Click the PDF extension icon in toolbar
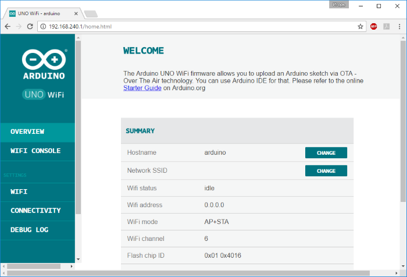Image resolution: width=407 pixels, height=277 pixels. point(387,27)
